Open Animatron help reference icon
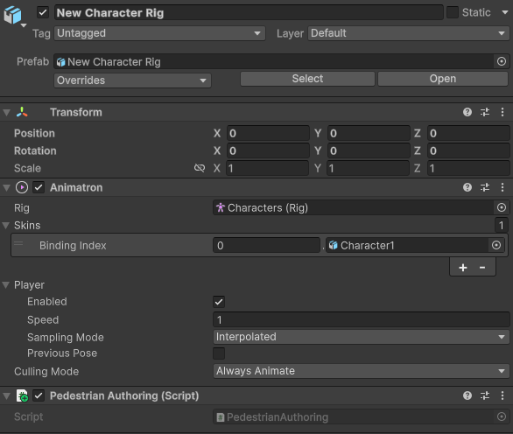 point(467,187)
